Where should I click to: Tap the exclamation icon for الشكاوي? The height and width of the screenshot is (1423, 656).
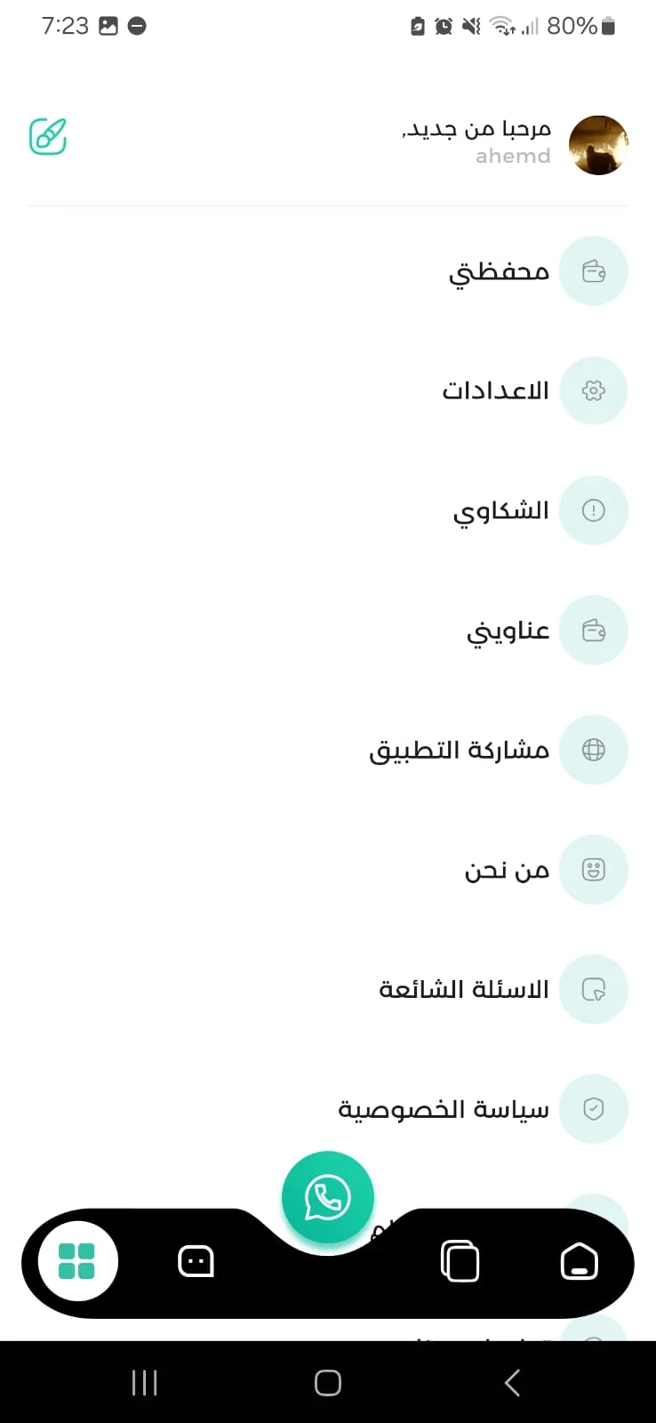tap(594, 511)
